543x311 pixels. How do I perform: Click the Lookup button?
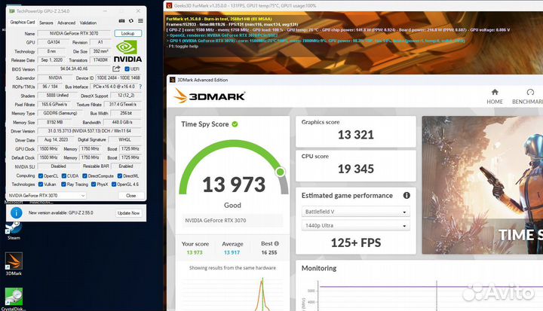click(127, 33)
